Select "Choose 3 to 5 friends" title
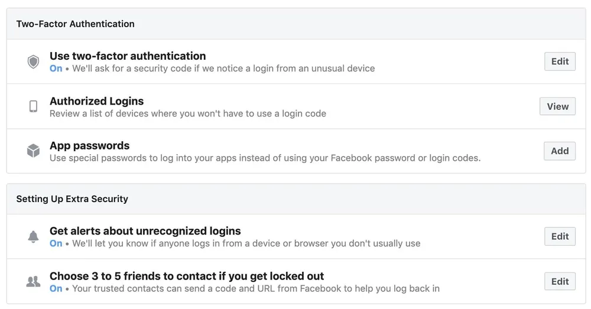Screen dimensions: 591x309 187,276
